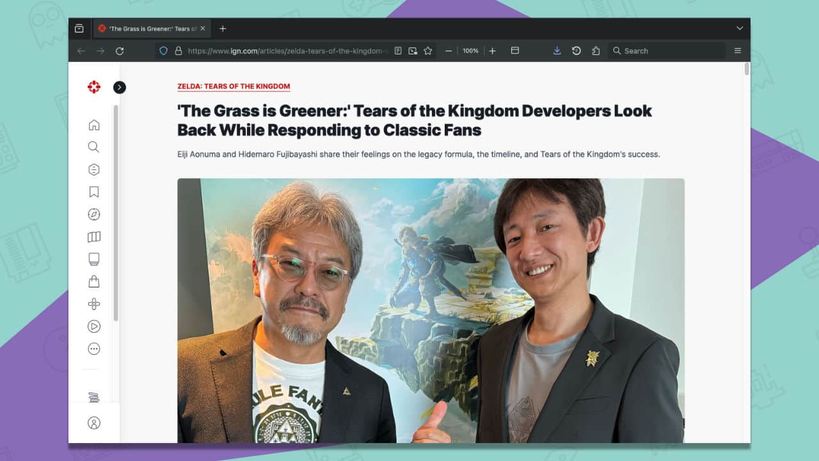Click the tracking protection shield icon
This screenshot has height=461, width=819.
pyautogui.click(x=163, y=51)
